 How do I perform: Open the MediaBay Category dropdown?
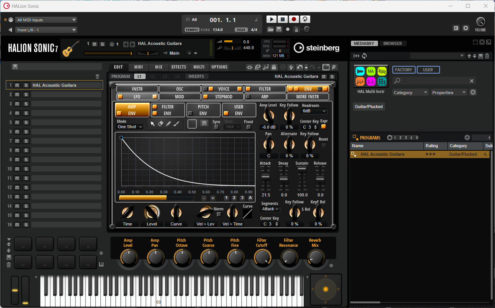[411, 93]
